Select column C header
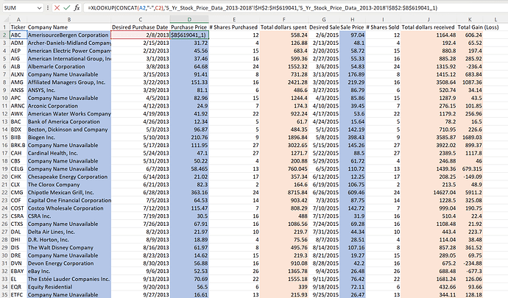This screenshot has height=298, width=508. (141, 19)
